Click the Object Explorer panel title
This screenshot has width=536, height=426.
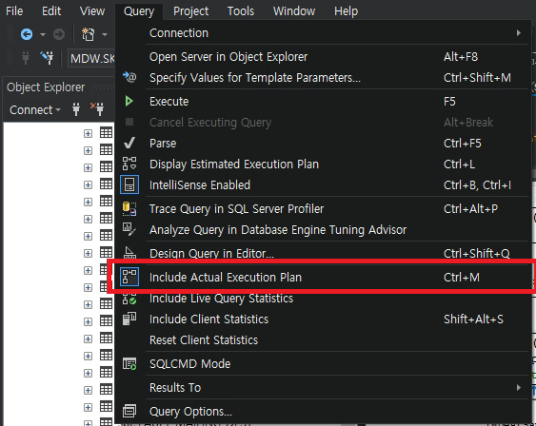(46, 87)
